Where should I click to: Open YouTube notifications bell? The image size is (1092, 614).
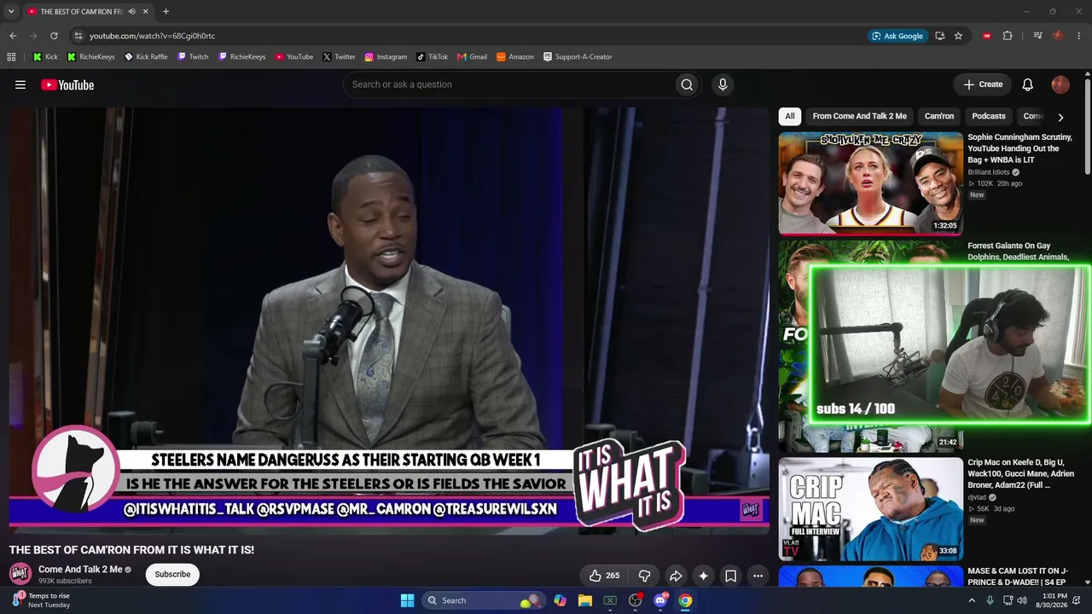[x=1028, y=84]
